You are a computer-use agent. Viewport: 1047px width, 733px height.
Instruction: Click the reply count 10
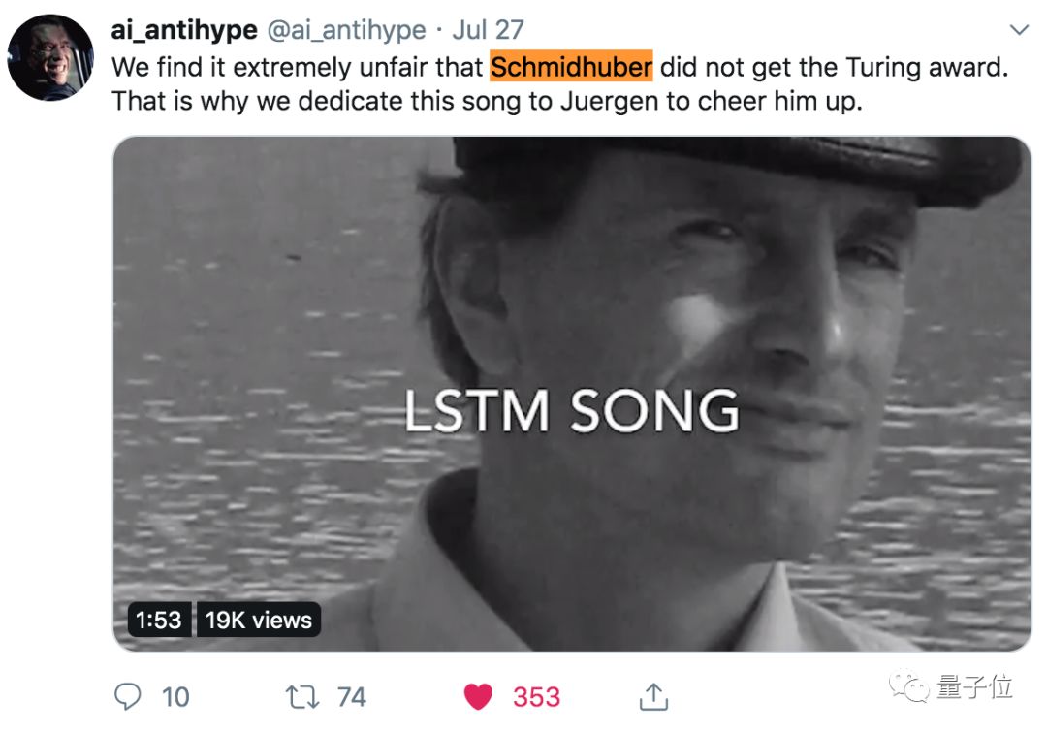[175, 696]
